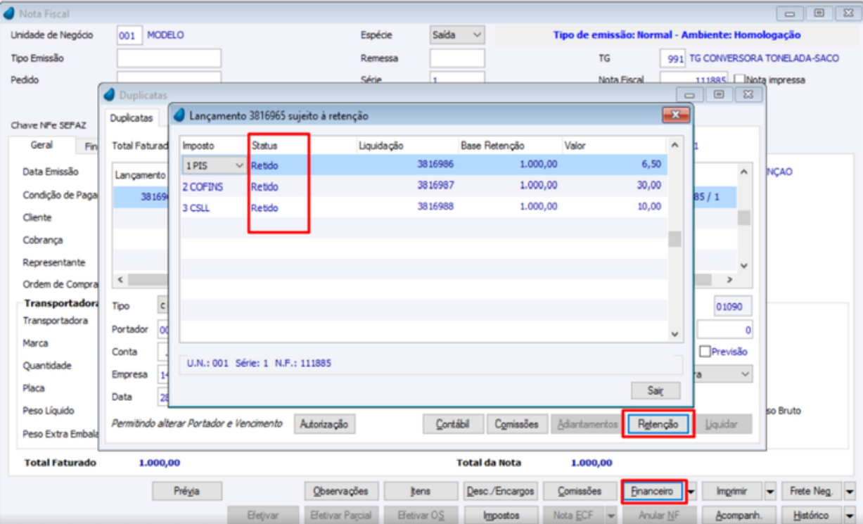
Task: Click the Duplicatas window title icon
Action: (110, 94)
